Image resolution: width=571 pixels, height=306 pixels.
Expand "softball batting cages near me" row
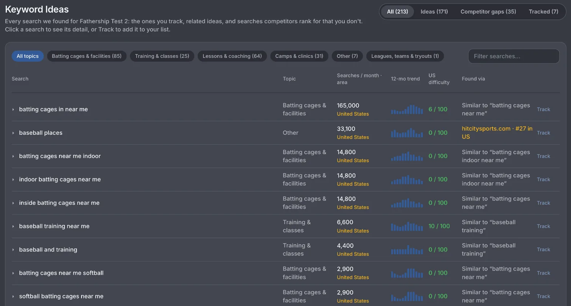13,296
